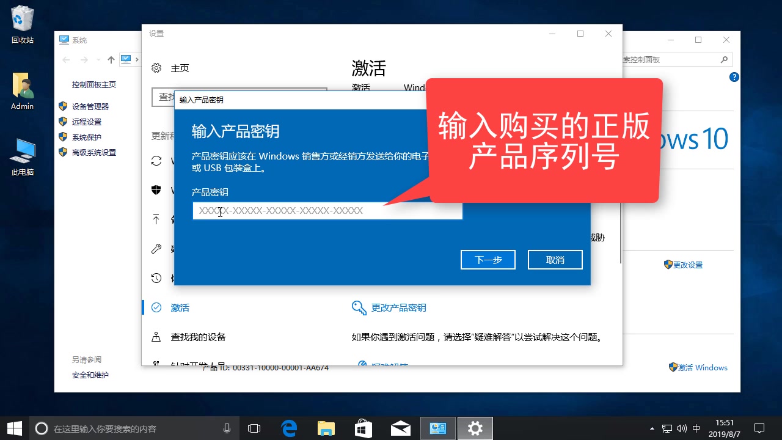Open Microsoft Store from the taskbar

pyautogui.click(x=363, y=428)
